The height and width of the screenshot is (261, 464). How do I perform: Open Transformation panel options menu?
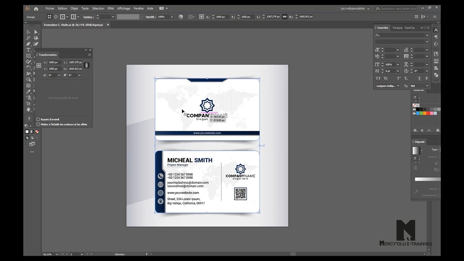[x=90, y=55]
